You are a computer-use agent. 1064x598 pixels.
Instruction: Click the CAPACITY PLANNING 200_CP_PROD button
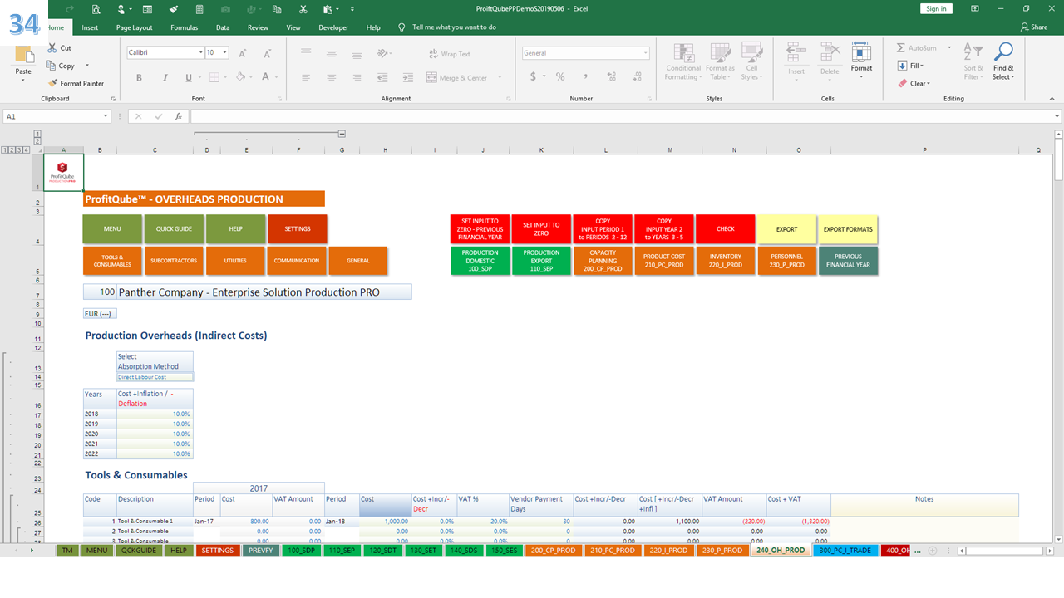click(603, 261)
